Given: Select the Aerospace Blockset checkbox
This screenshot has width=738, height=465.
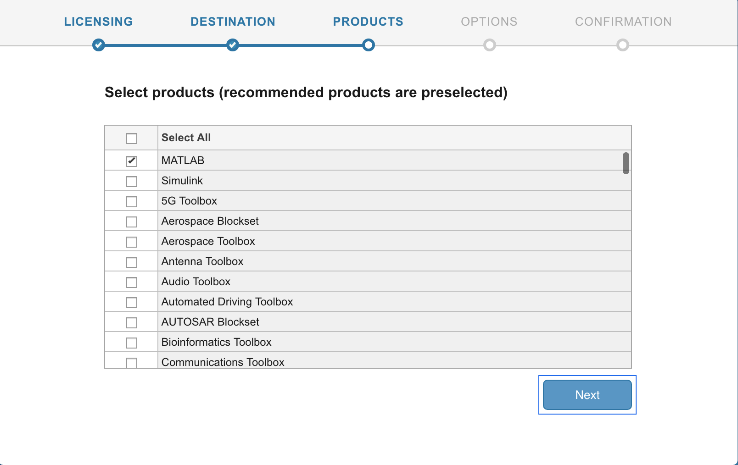Looking at the screenshot, I should (132, 222).
